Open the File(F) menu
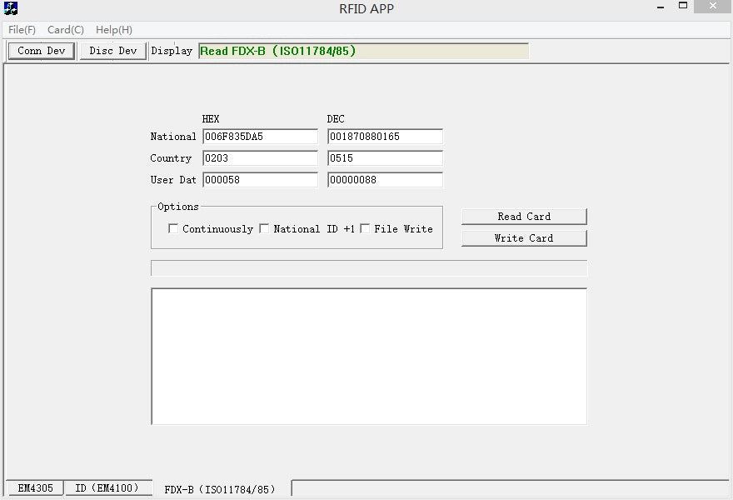733x500 pixels. pos(22,30)
